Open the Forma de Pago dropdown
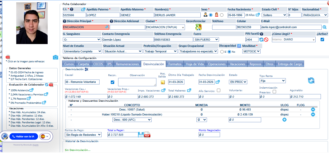Screen dimensions: 329x153 83,135
